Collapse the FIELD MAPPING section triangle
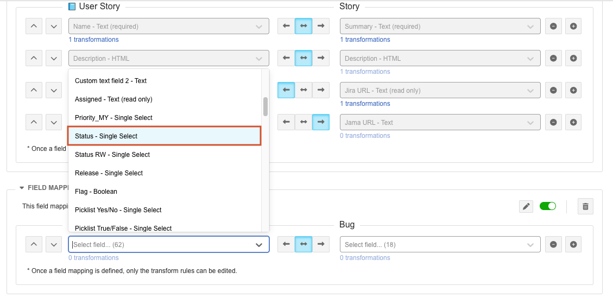 pyautogui.click(x=22, y=188)
